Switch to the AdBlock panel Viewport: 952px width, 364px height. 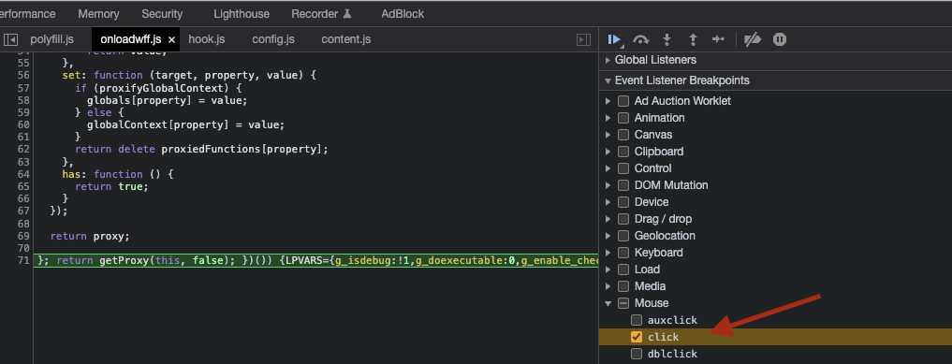(403, 13)
